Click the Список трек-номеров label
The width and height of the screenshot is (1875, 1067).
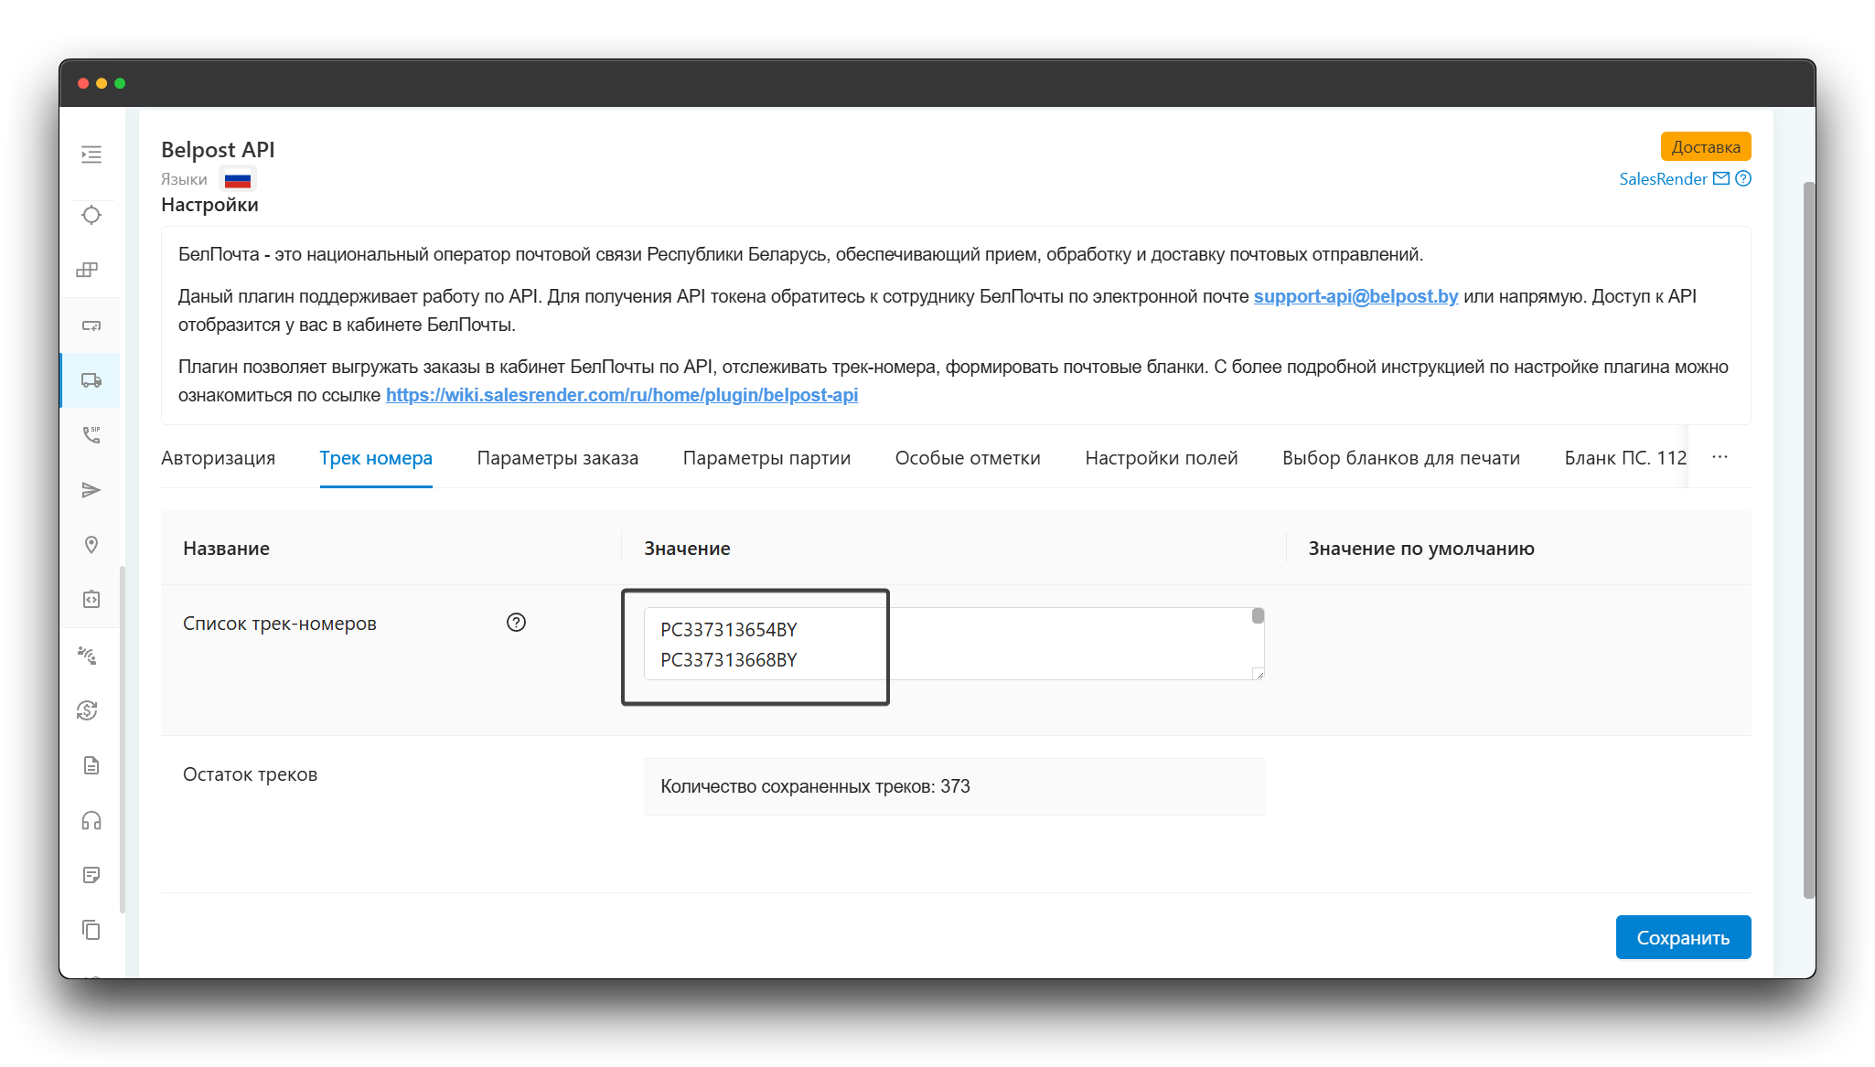click(280, 624)
